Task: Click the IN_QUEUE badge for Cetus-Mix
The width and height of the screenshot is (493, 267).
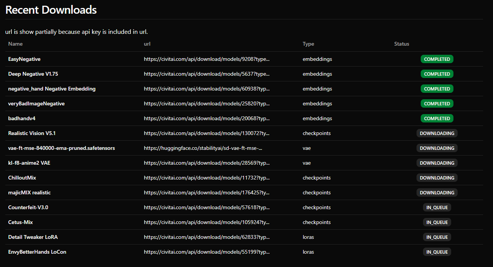Action: pos(437,222)
